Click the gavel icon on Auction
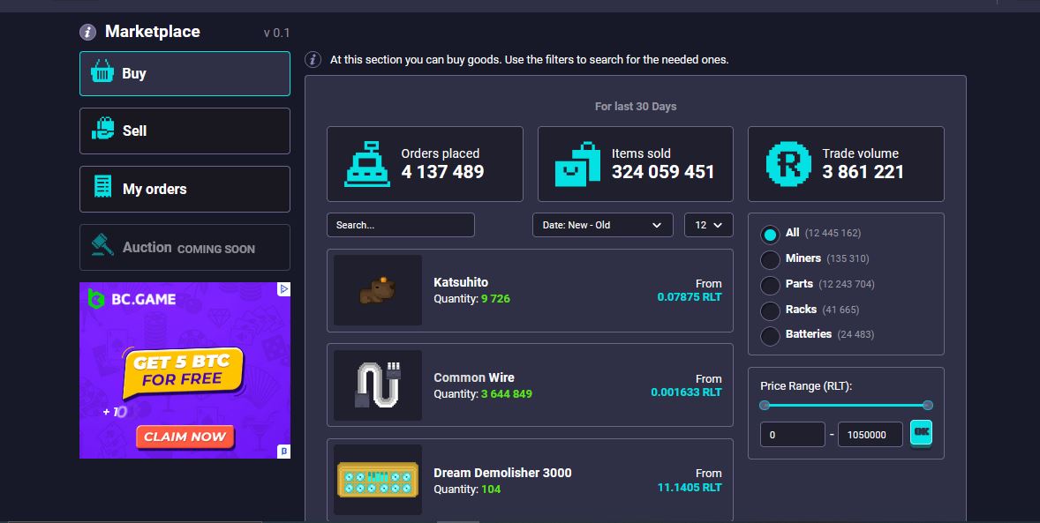 coord(102,245)
